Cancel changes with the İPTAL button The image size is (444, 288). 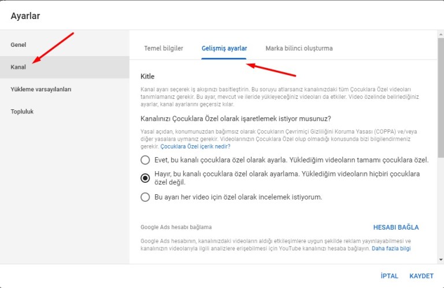point(389,276)
